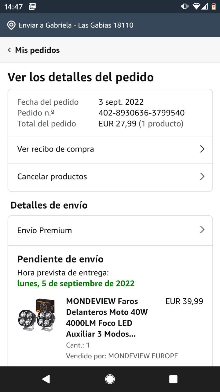This screenshot has width=220, height=392.
Task: Tap the delivery location pin icon
Action: pyautogui.click(x=11, y=25)
